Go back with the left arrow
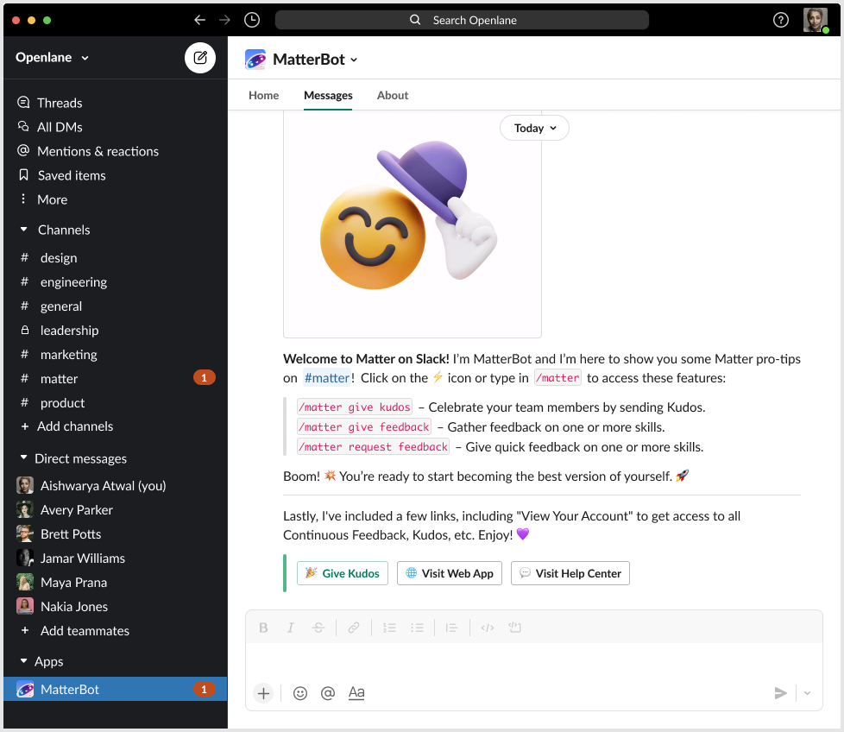This screenshot has height=732, width=844. click(x=199, y=20)
